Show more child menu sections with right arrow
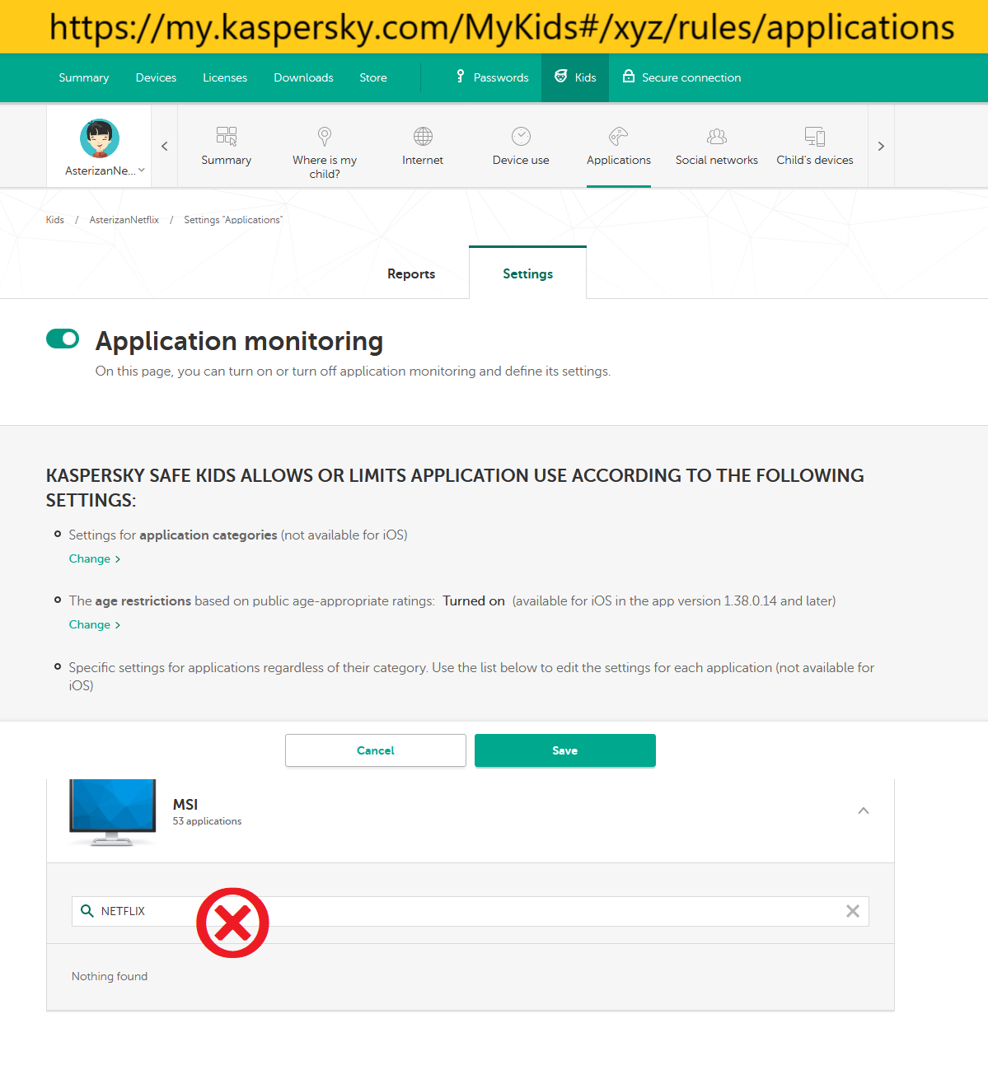Screen dimensions: 988x1070 [x=881, y=147]
